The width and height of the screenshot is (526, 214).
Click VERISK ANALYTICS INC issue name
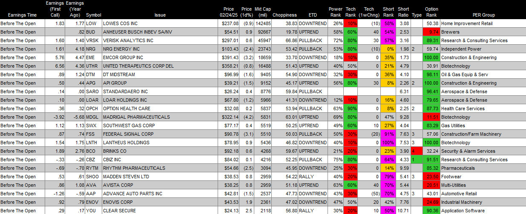point(127,40)
